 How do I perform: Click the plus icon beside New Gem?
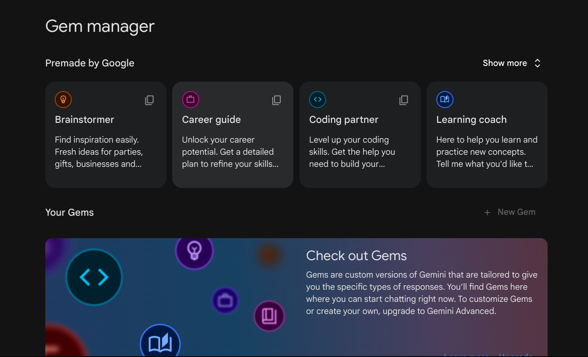487,213
